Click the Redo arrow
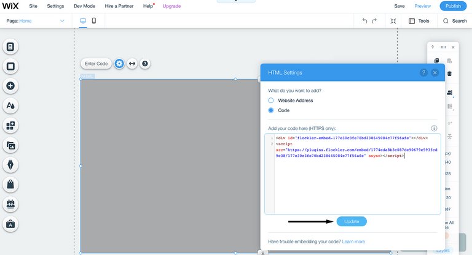This screenshot has height=255, width=472. [374, 21]
